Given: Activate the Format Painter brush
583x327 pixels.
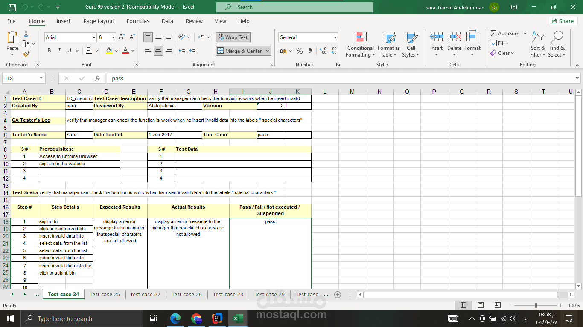Looking at the screenshot, I should (x=26, y=54).
